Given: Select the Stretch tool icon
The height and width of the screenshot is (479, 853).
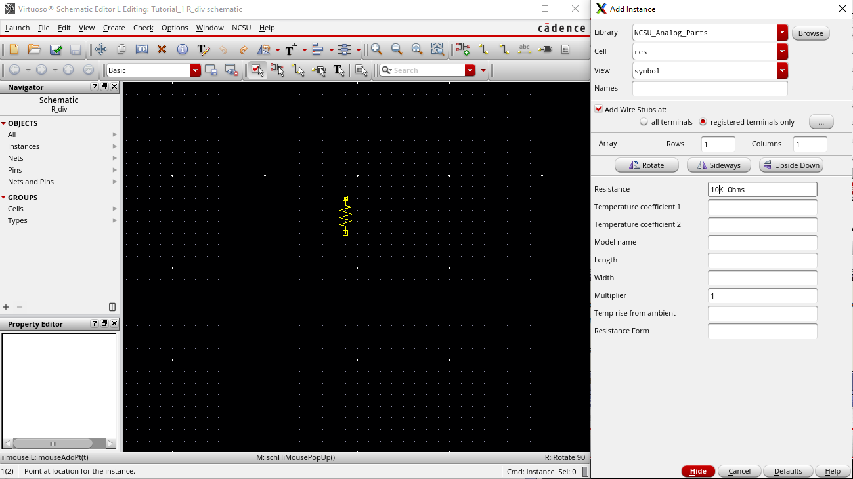Looking at the screenshot, I should pos(142,49).
